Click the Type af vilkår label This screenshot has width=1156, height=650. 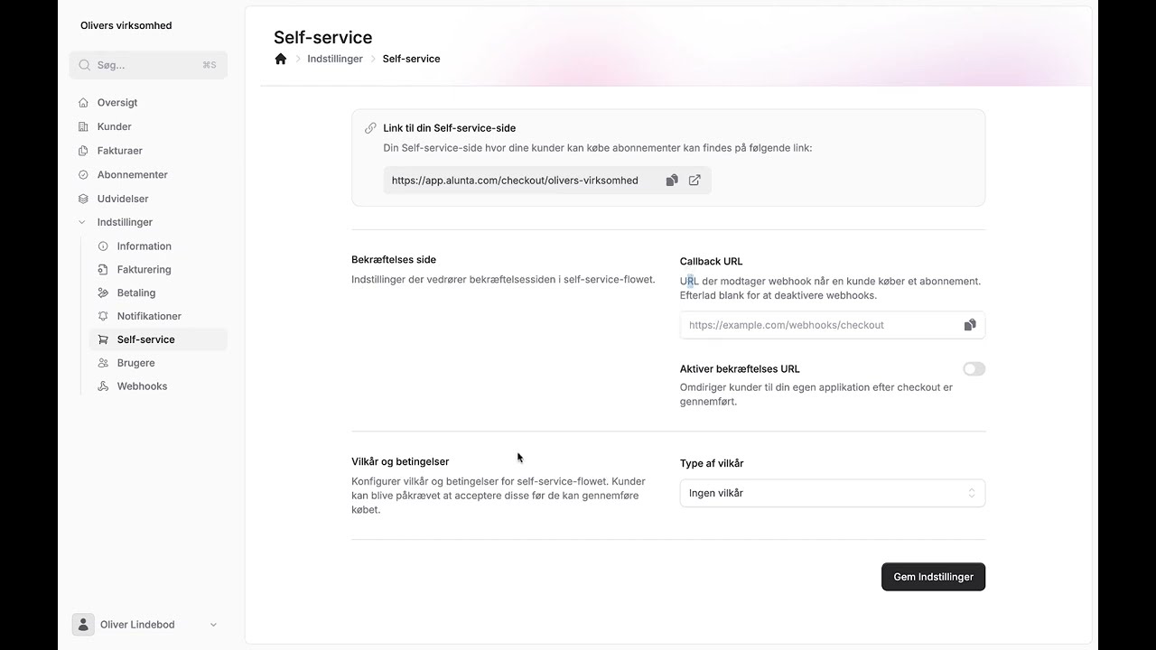click(x=712, y=463)
